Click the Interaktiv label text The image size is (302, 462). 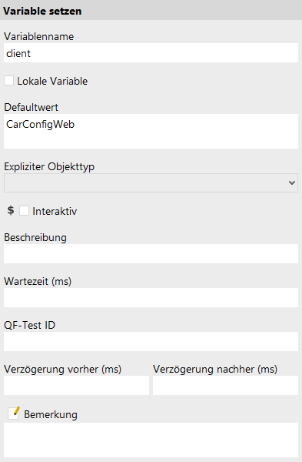tap(55, 211)
